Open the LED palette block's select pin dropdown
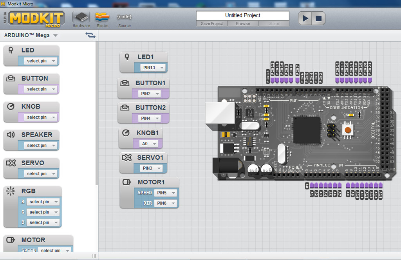401x260 pixels. [40, 61]
